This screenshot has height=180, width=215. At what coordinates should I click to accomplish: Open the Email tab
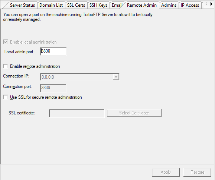117,5
